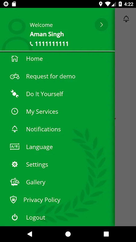Tap the location icon in status bar

[x=101, y=4]
